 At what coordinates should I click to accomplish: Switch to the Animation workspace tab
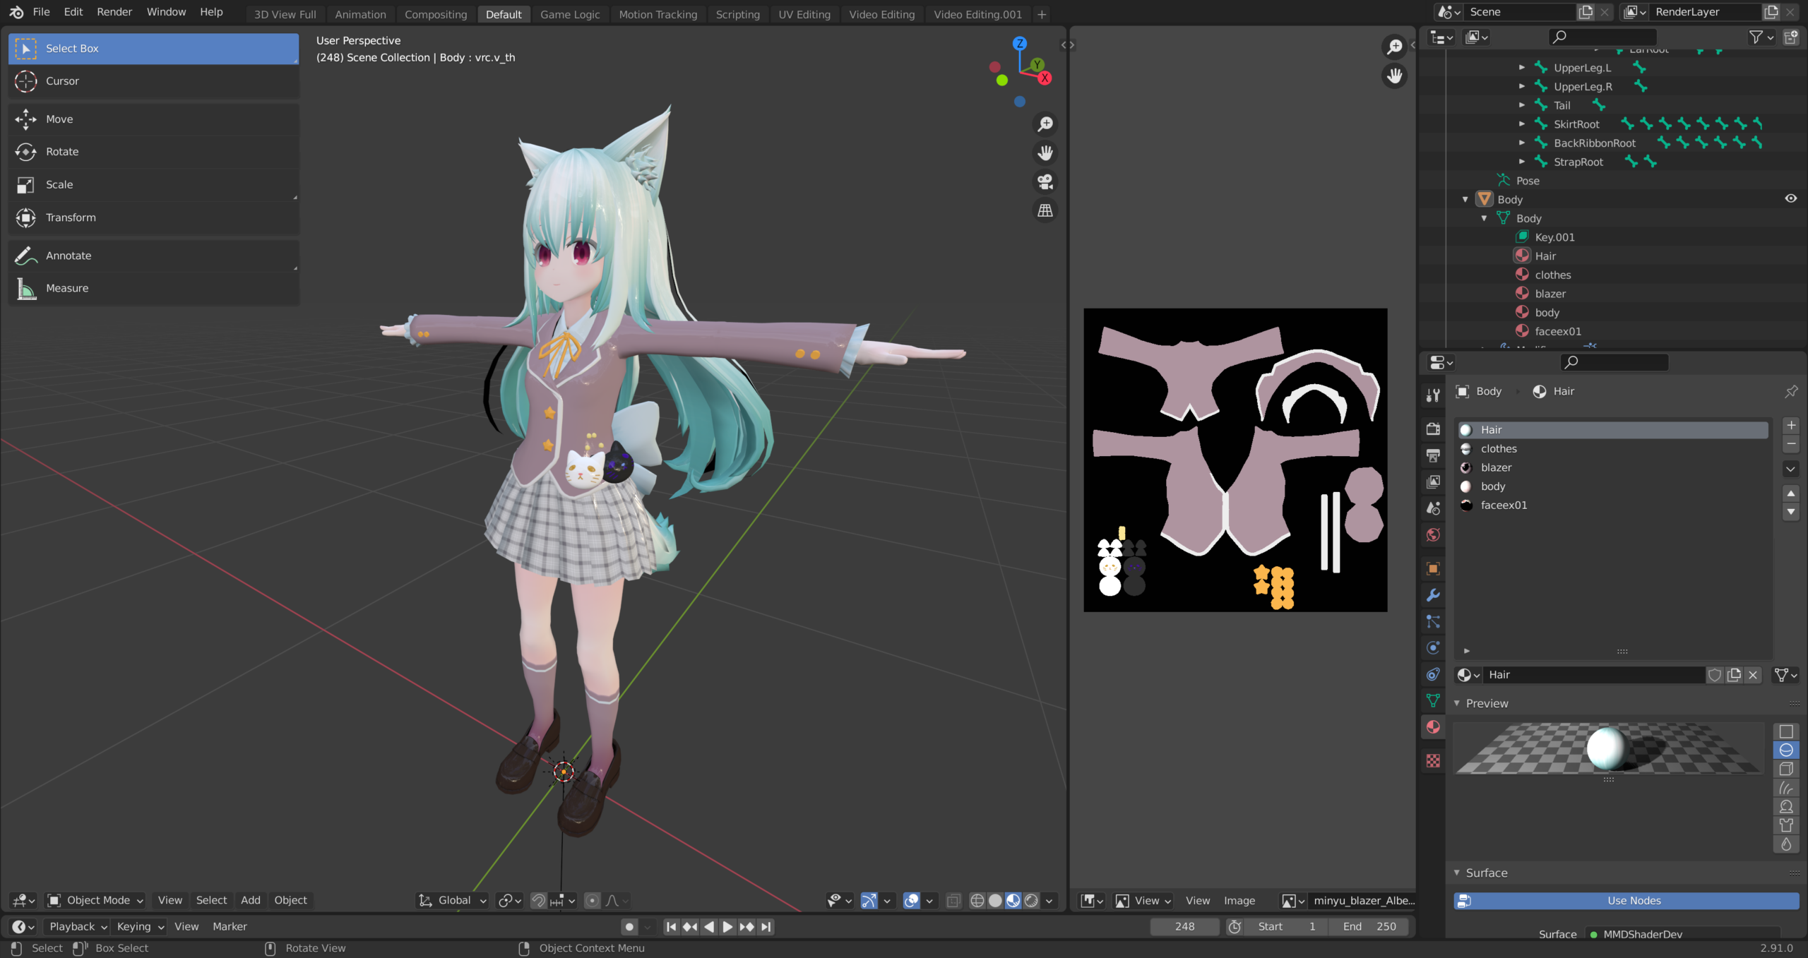(360, 14)
